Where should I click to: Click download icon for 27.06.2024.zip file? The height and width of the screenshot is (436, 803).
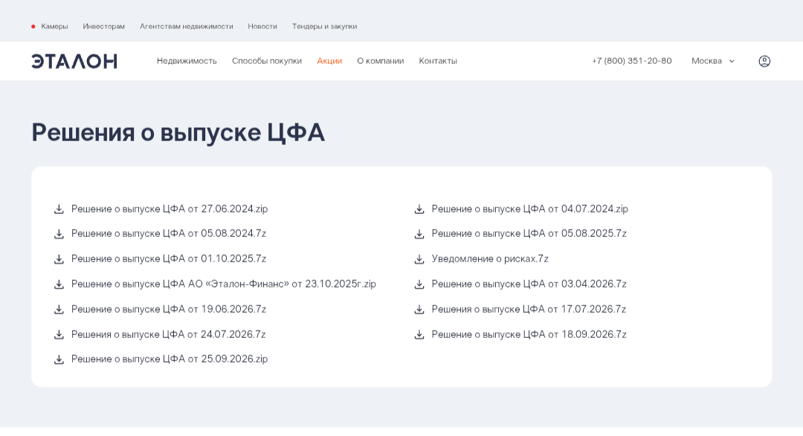[x=59, y=209]
